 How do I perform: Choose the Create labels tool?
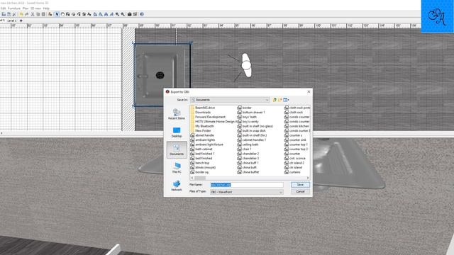tap(89, 14)
